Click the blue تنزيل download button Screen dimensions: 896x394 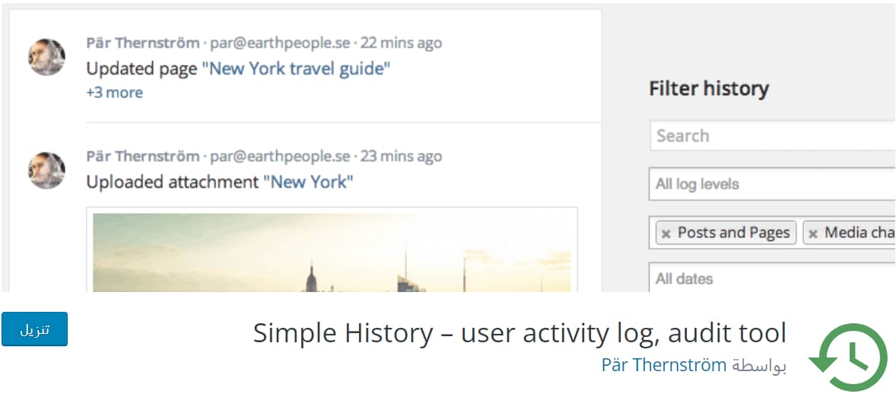[34, 329]
